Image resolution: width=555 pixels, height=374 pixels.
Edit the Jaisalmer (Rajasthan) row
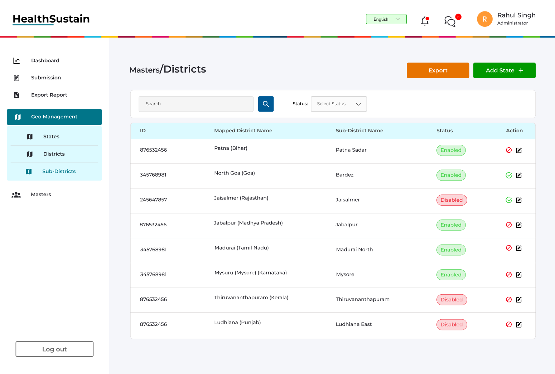pos(519,200)
